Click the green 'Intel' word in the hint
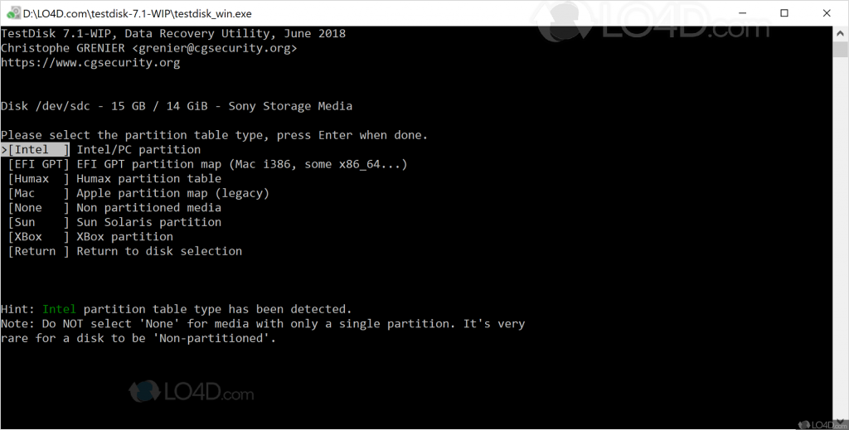This screenshot has width=849, height=430. (x=59, y=309)
